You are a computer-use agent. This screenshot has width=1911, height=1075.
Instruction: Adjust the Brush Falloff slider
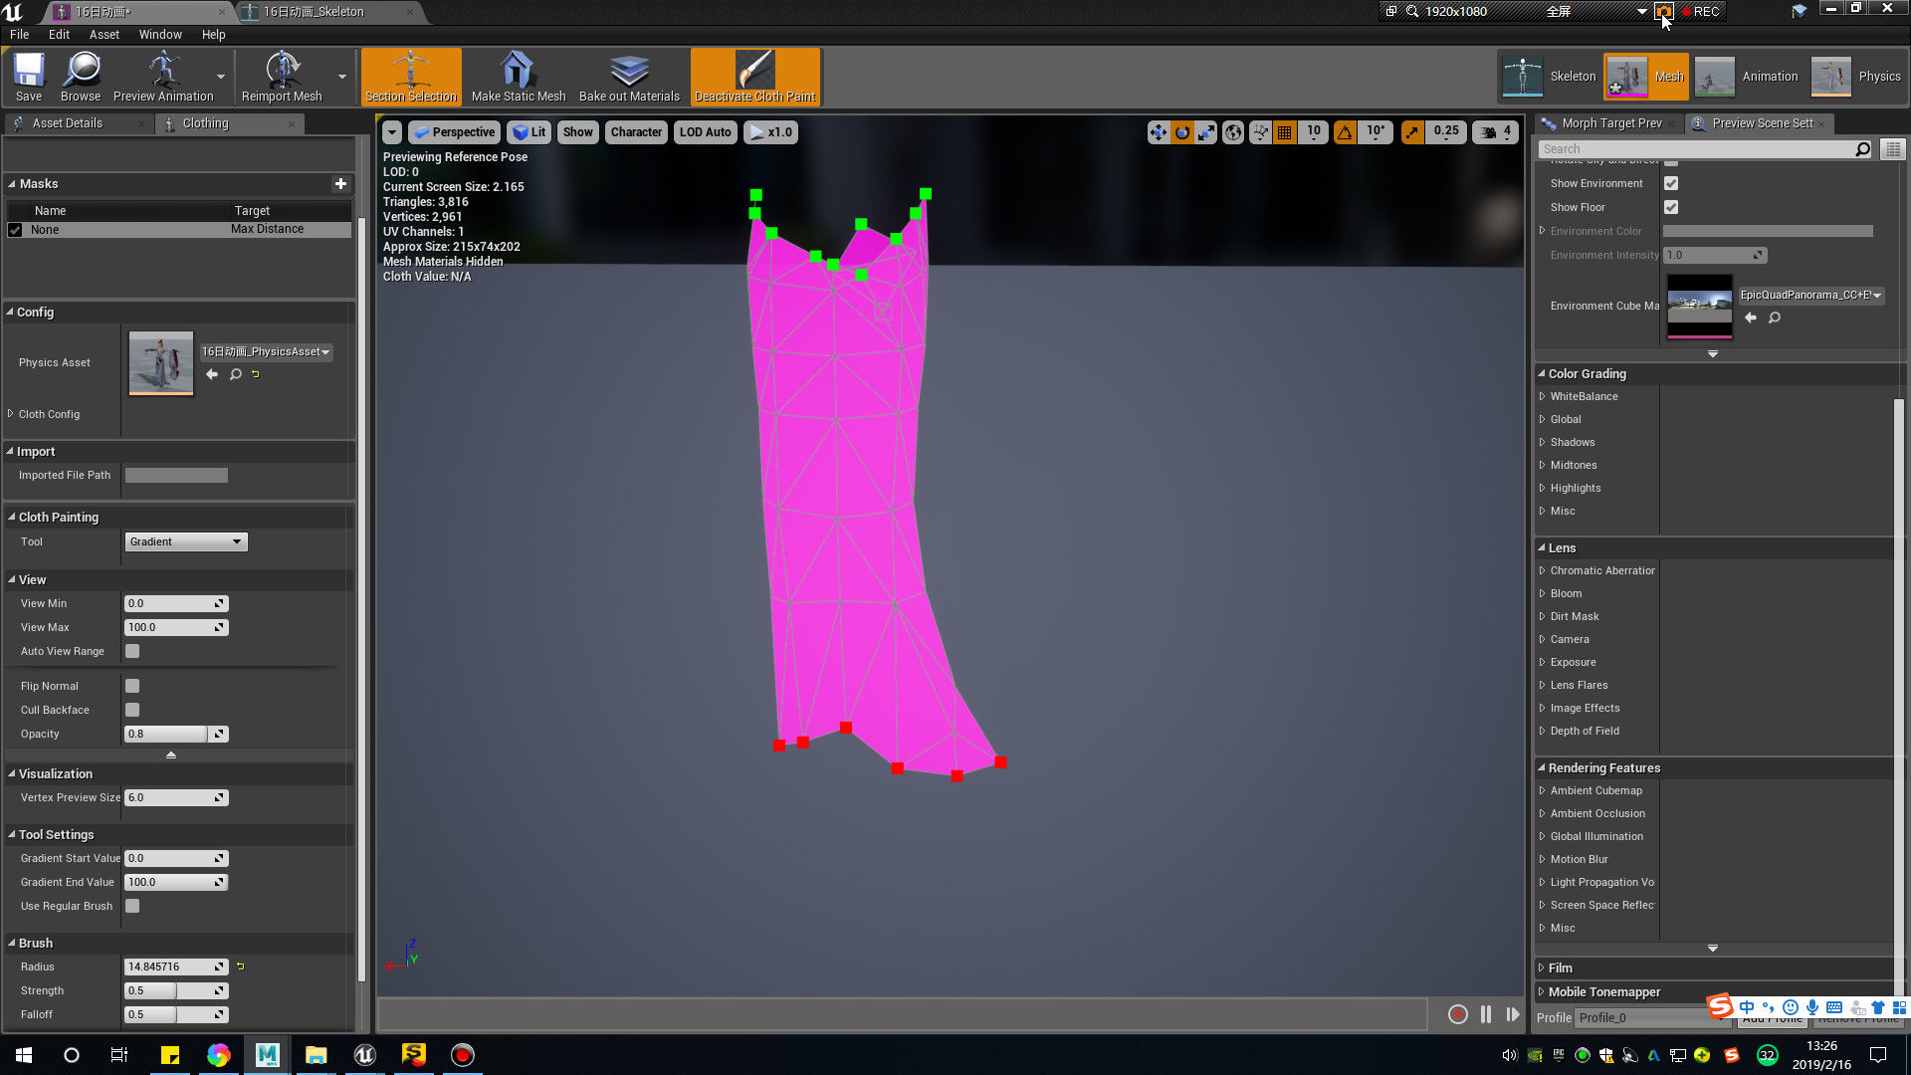click(x=176, y=1014)
